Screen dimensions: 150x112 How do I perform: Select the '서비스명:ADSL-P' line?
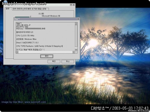[x=23, y=25]
